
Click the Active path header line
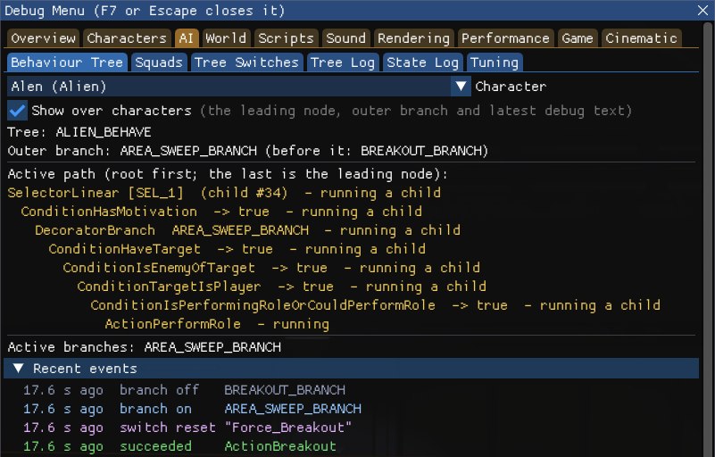(x=228, y=174)
